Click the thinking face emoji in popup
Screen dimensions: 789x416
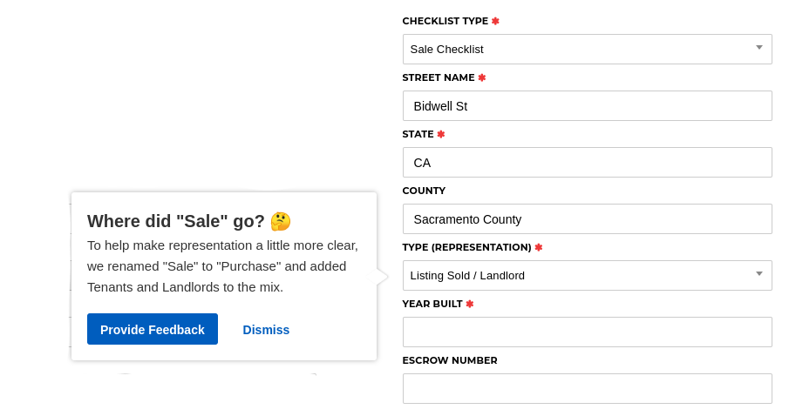tap(281, 221)
